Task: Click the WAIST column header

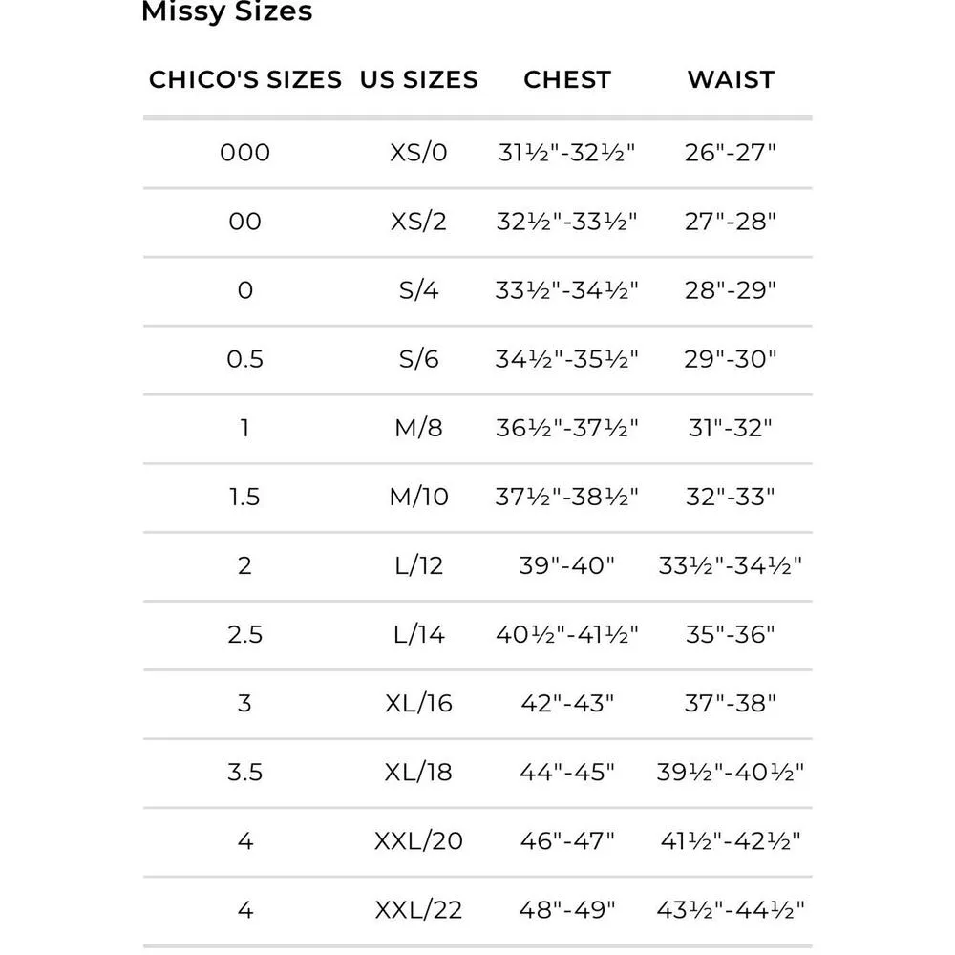Action: [x=731, y=80]
